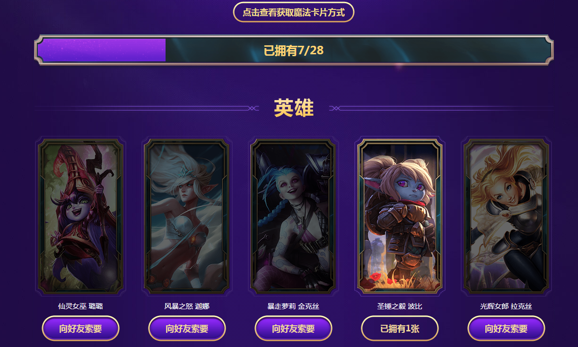
Task: Request 迦娜 card via 向好友索要 button
Action: pos(187,329)
